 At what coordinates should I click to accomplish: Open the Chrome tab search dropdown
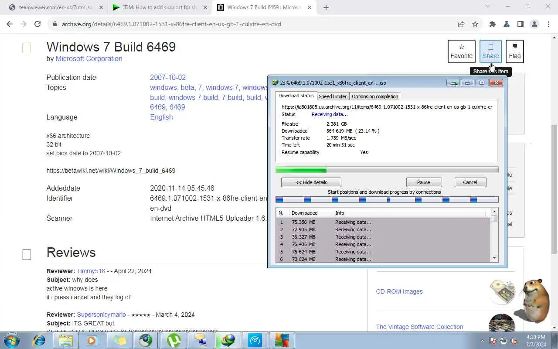pos(488,7)
